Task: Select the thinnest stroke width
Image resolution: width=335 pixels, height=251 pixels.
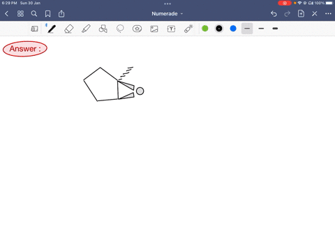Action: click(247, 29)
